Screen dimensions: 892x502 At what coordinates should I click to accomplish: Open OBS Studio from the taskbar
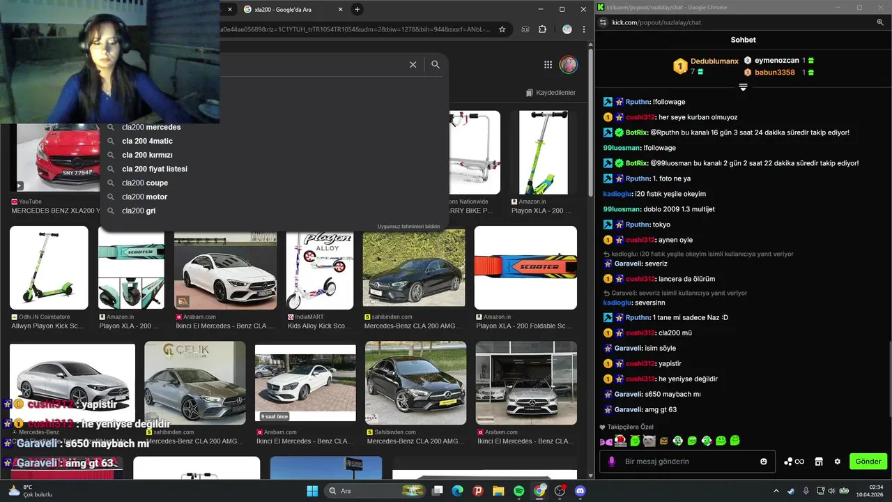point(560,491)
